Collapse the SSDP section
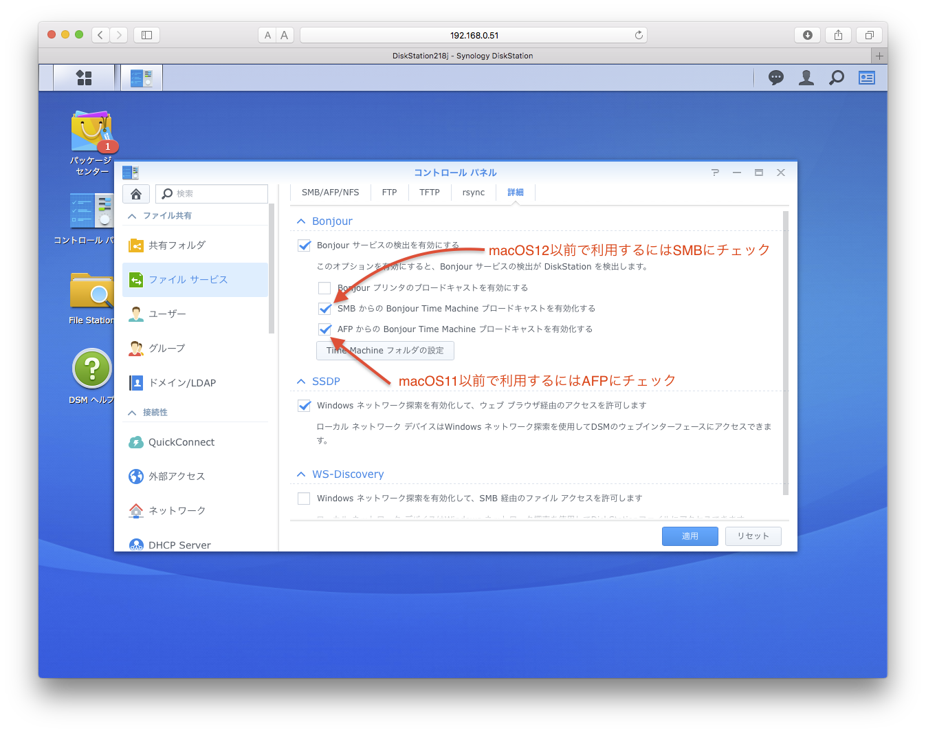Screen dimensions: 926x733 pos(301,382)
